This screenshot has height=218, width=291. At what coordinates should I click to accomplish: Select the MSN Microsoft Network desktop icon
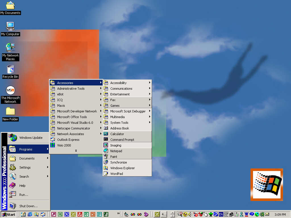[x=11, y=95]
